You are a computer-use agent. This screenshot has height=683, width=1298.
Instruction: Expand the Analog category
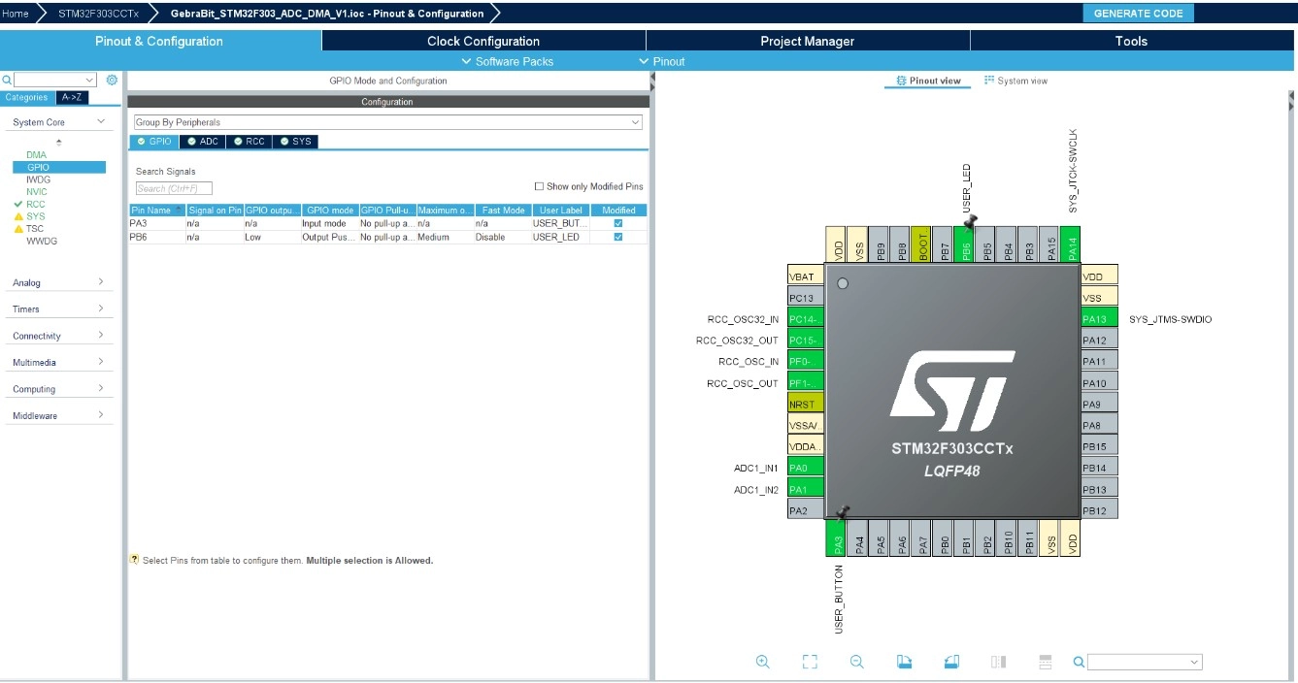click(x=101, y=282)
